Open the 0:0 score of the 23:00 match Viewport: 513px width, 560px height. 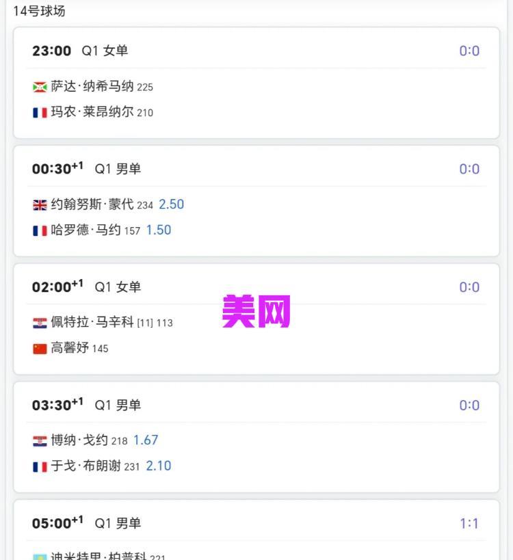(x=469, y=51)
